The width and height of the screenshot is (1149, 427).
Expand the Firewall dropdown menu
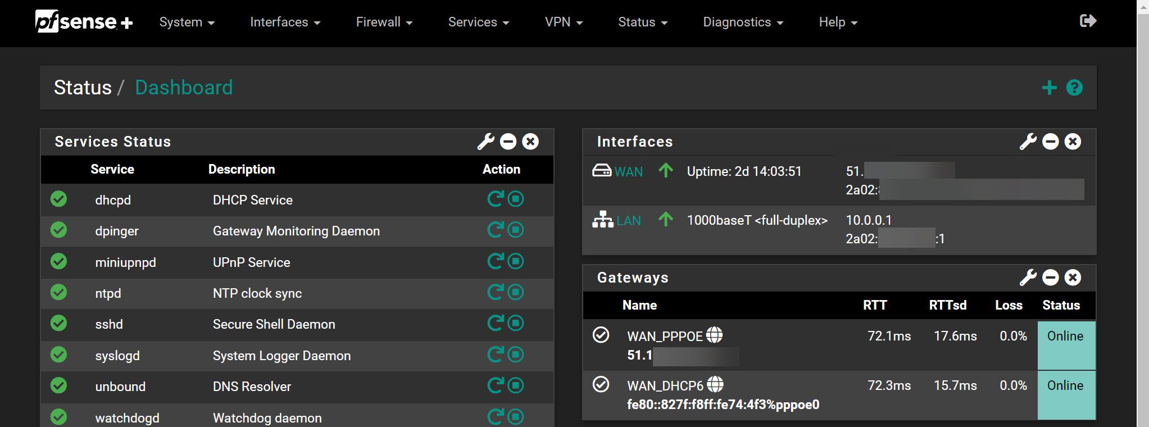384,22
